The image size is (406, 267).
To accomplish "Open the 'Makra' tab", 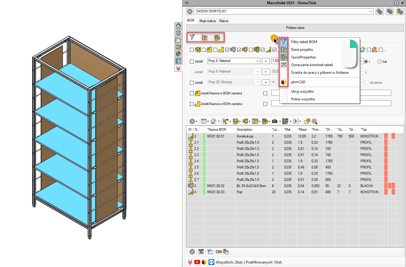I will (x=224, y=21).
